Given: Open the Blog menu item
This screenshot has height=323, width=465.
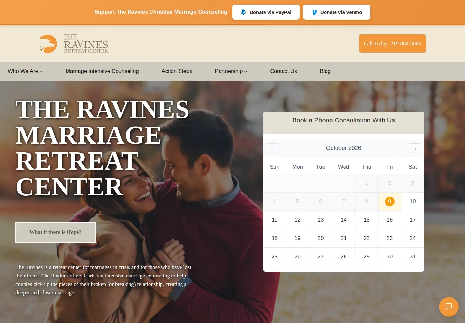Looking at the screenshot, I should click(x=325, y=71).
